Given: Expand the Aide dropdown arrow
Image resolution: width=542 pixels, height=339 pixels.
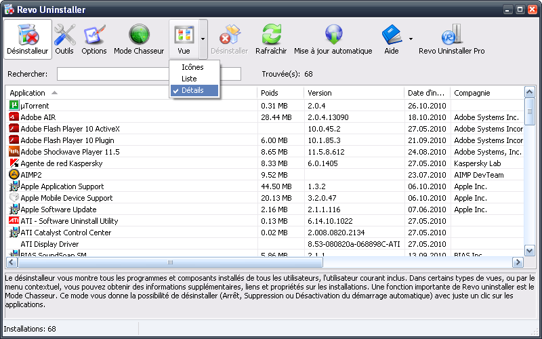Looking at the screenshot, I should click(x=411, y=39).
